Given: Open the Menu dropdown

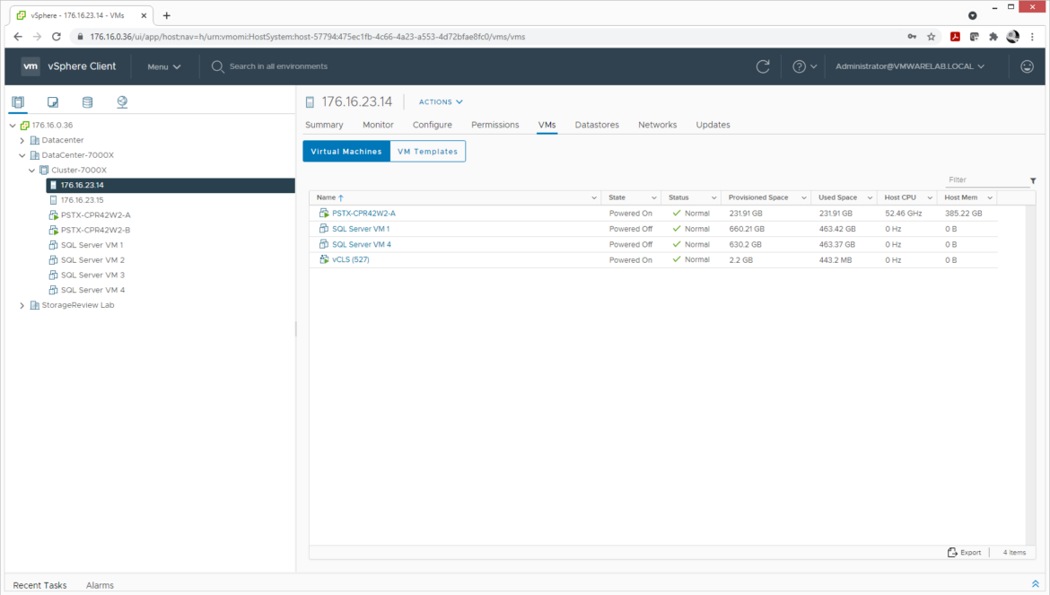Looking at the screenshot, I should click(164, 67).
